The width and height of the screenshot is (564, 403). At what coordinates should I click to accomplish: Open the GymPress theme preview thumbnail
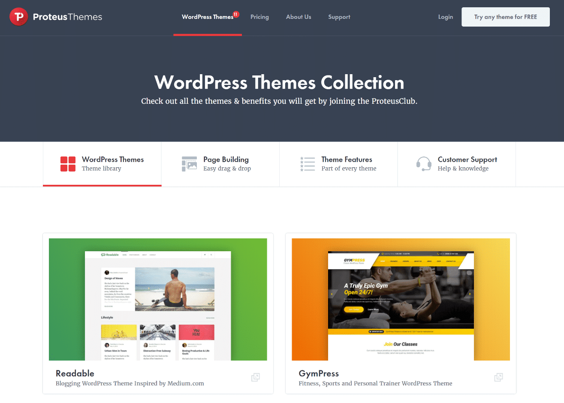coord(401,299)
